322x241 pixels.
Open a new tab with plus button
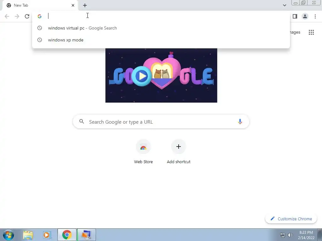85,5
